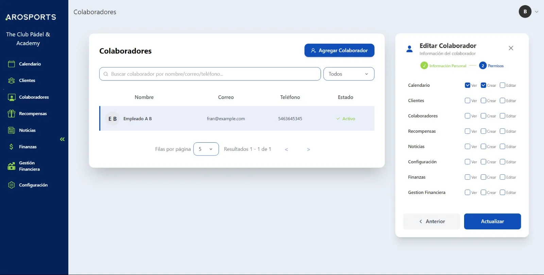
Task: Close the Editar Colaborador panel
Action: click(x=511, y=48)
